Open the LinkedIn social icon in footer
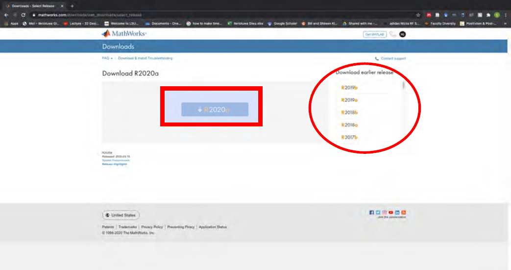The height and width of the screenshot is (270, 511). pos(397,213)
